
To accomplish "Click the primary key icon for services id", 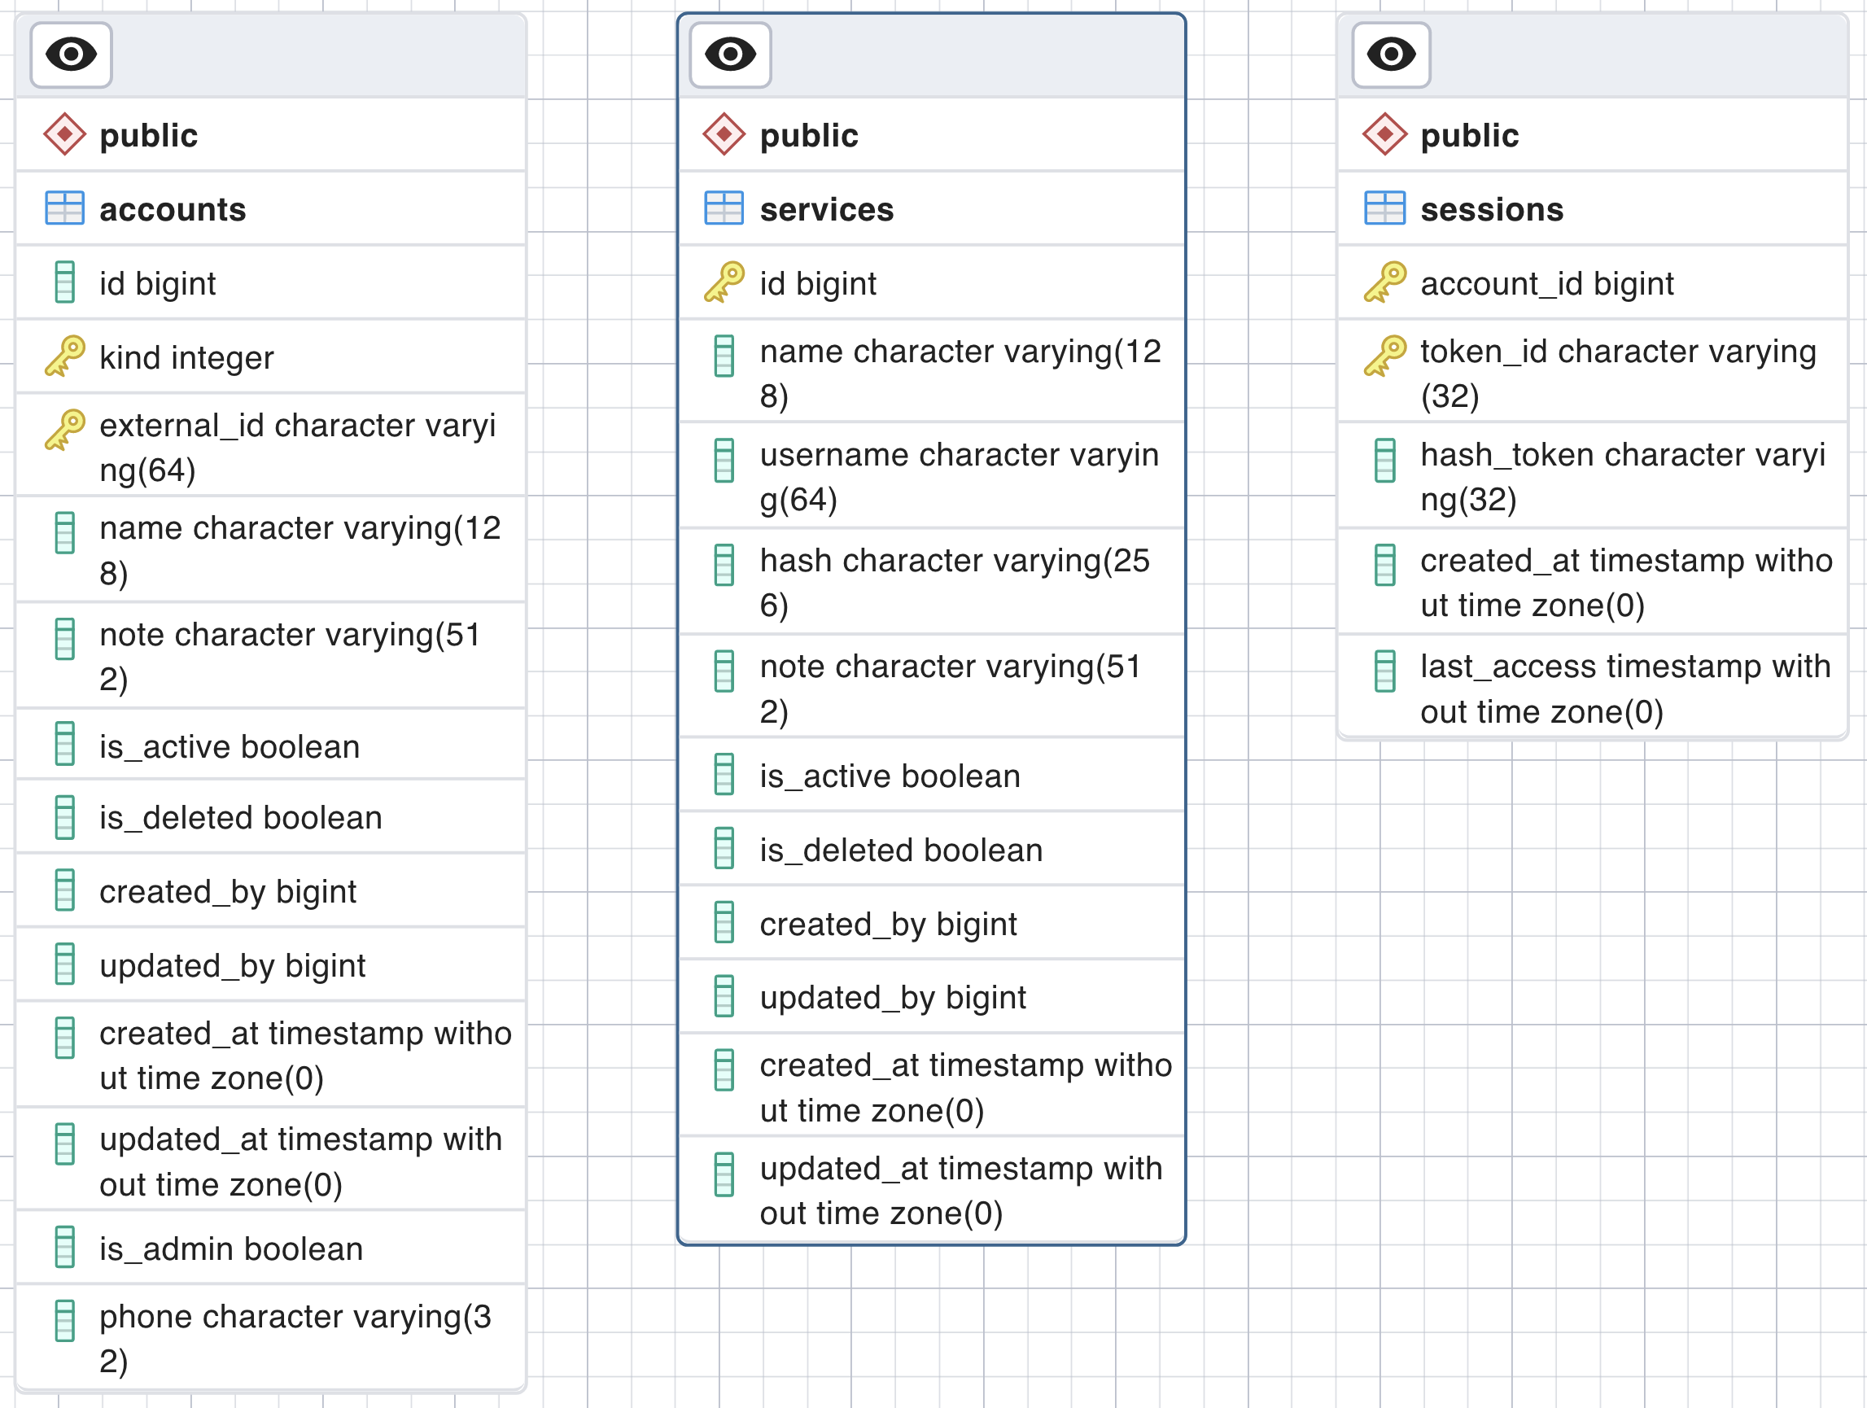I will 724,282.
